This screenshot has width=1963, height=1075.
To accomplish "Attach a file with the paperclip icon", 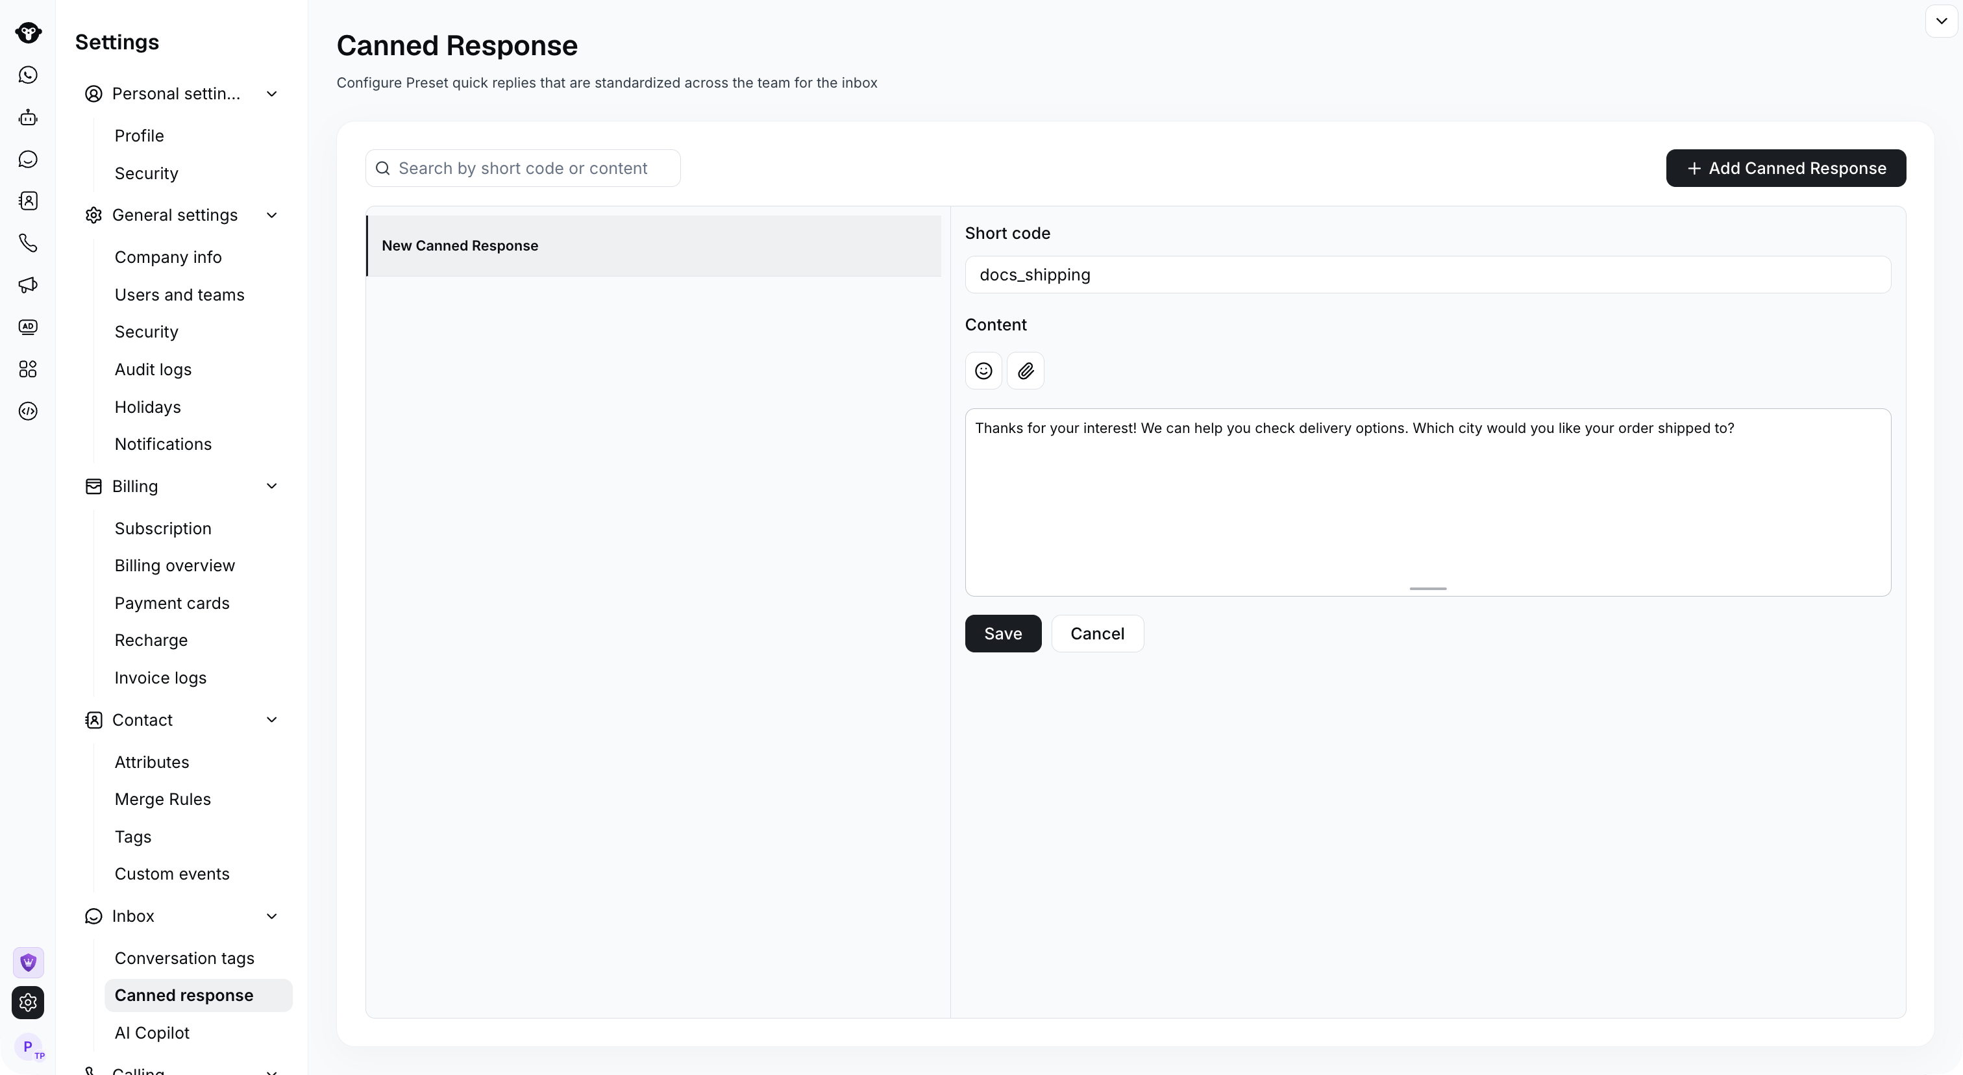I will tap(1025, 371).
